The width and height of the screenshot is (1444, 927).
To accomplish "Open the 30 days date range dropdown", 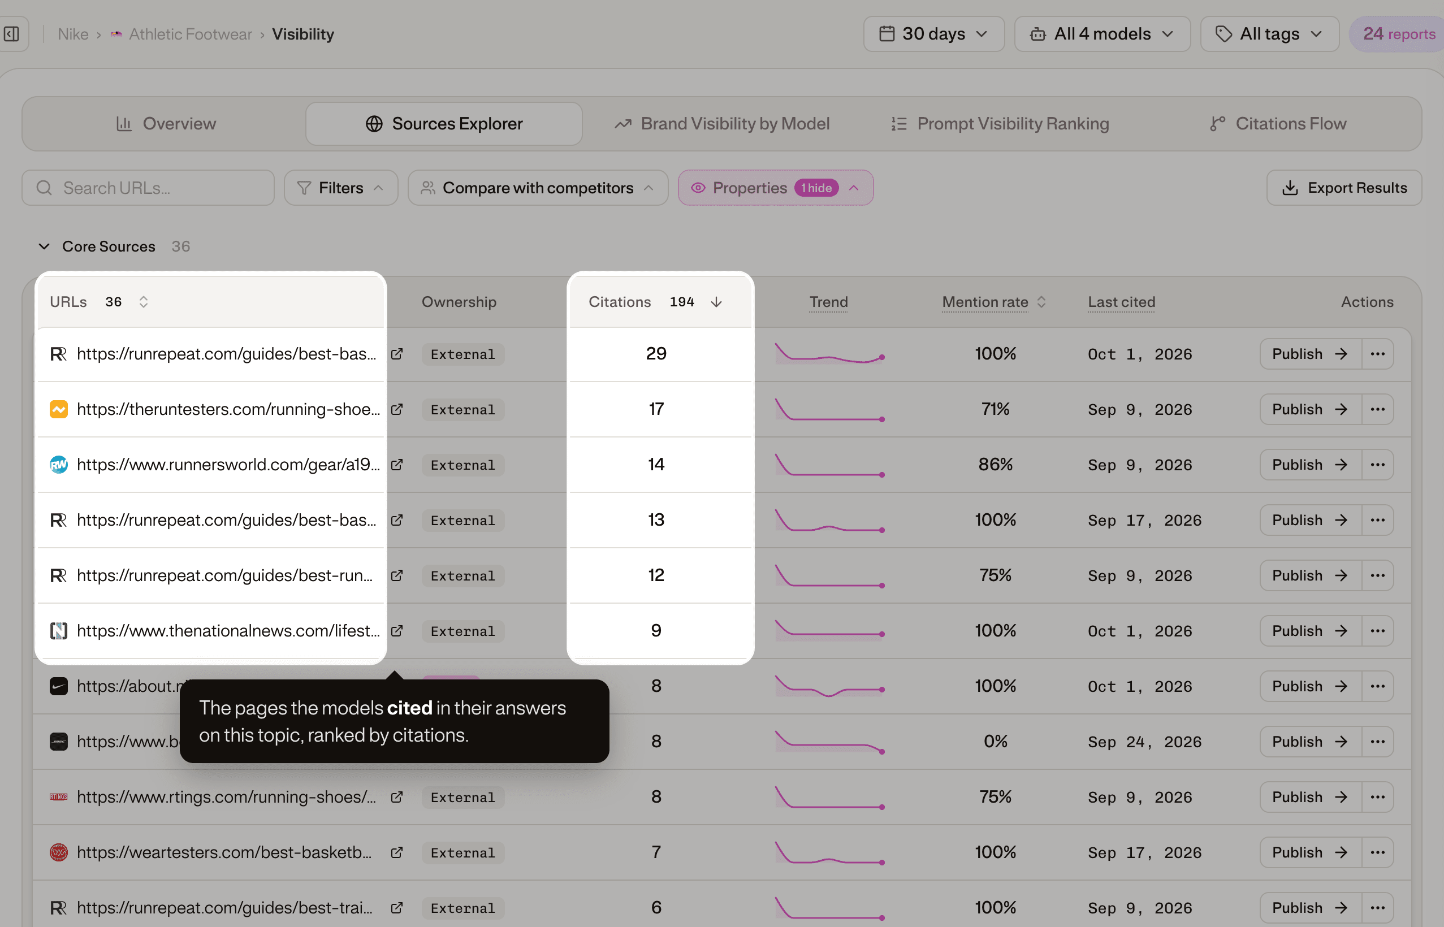I will [933, 34].
